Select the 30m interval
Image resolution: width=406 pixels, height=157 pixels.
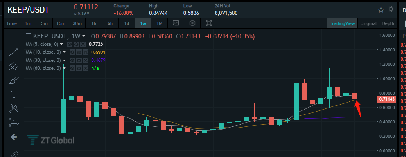pos(77,23)
